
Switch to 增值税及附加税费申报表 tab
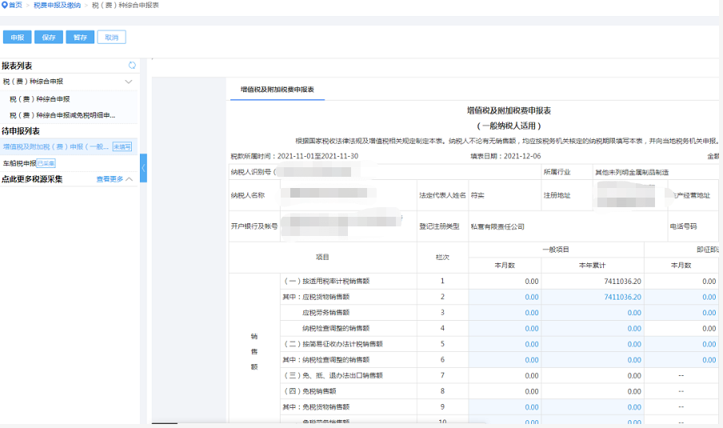click(277, 90)
